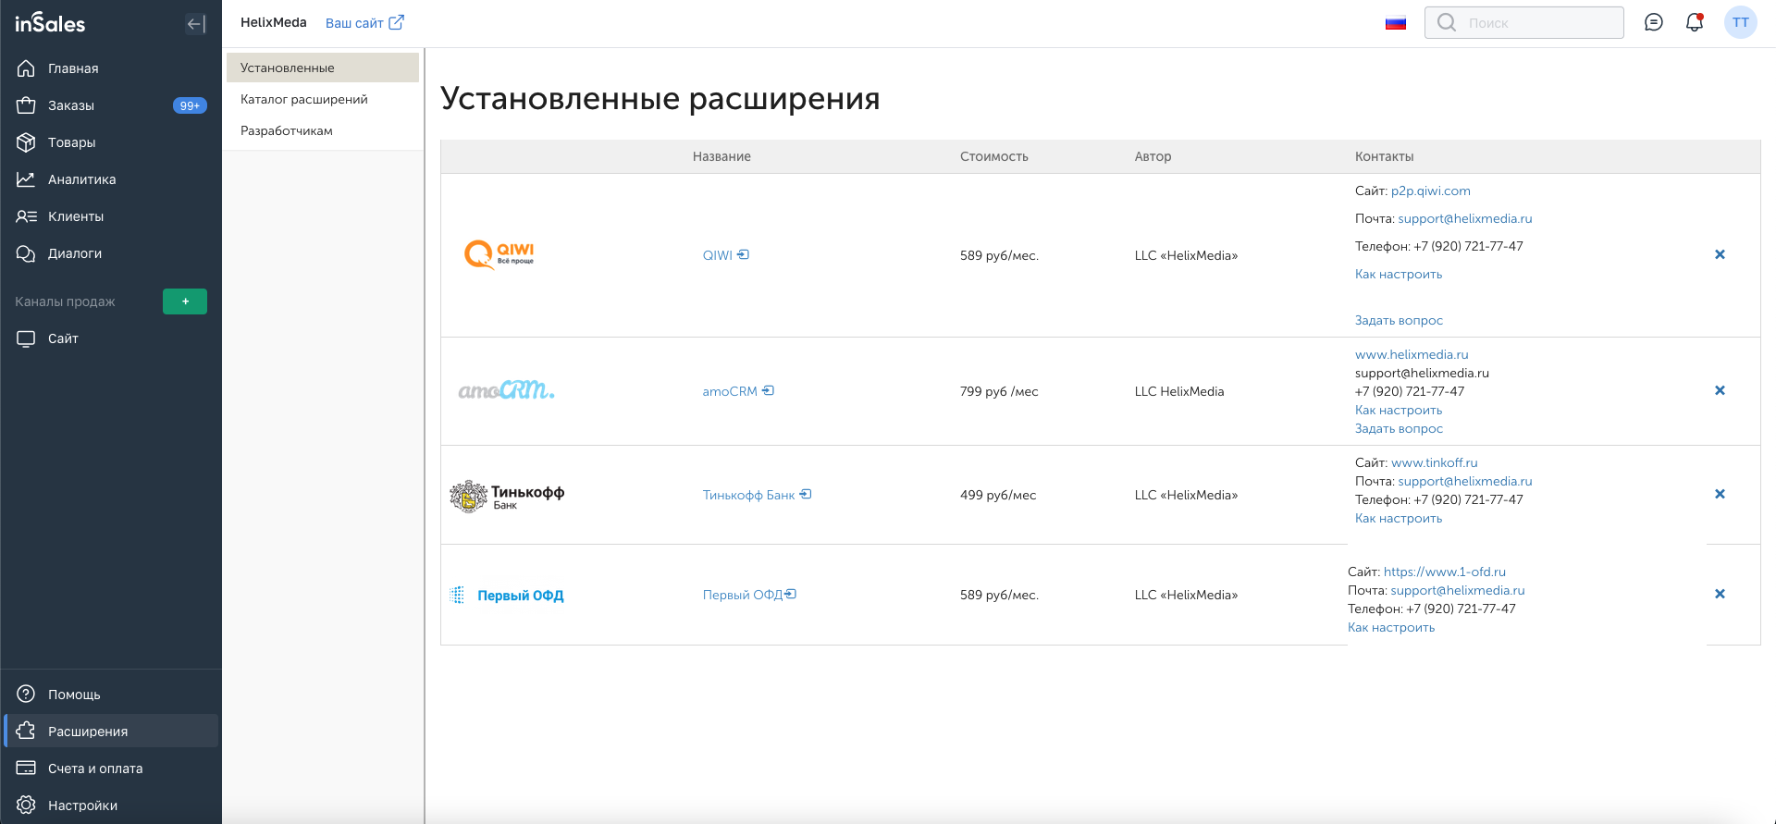Click the gear icon beside Настройки
This screenshot has height=824, width=1776.
tap(26, 806)
